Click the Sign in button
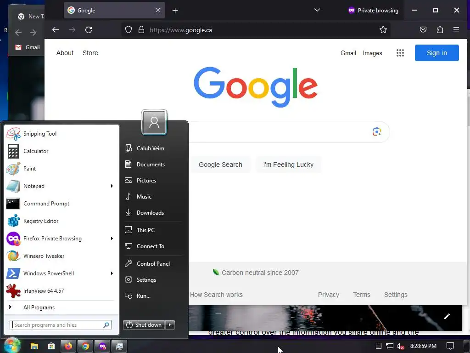This screenshot has height=353, width=470. tap(437, 53)
